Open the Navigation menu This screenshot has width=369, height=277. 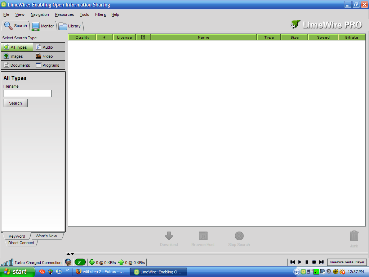tap(40, 14)
